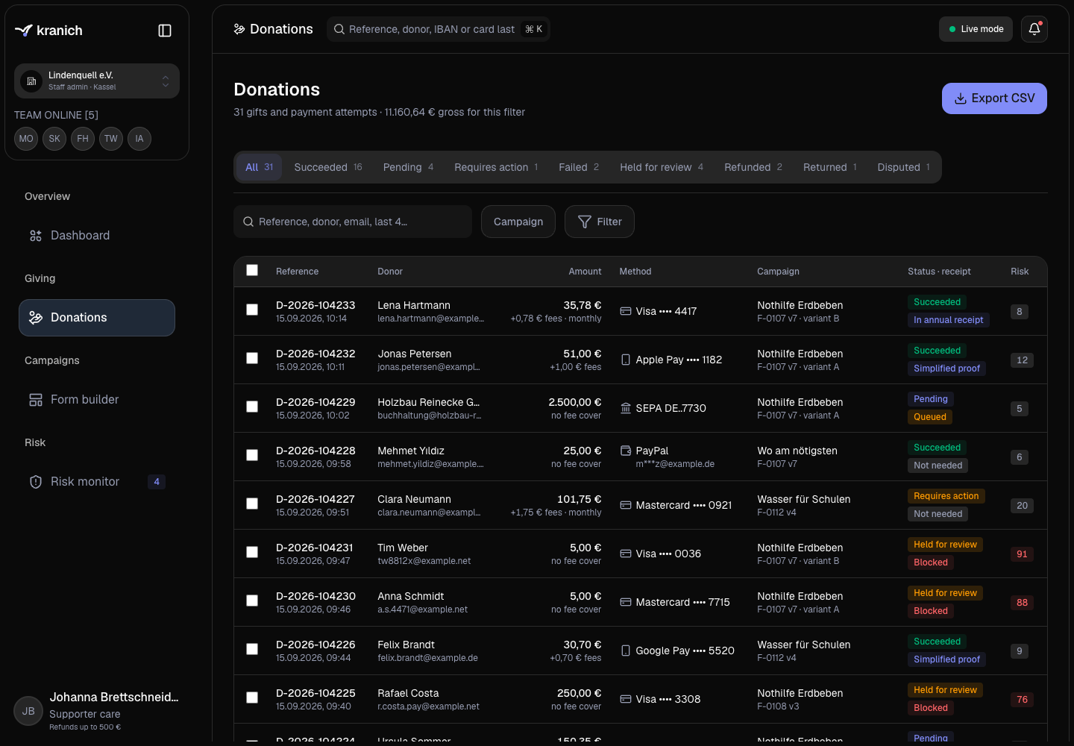Click the Requires action status badge

coord(946,496)
